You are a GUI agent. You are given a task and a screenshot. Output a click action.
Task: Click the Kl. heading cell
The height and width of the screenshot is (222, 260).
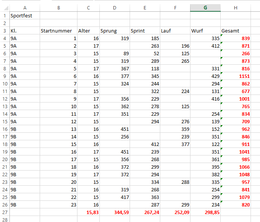pos(24,31)
